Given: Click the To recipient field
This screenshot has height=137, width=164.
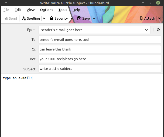Looking at the screenshot, I should [99, 39].
